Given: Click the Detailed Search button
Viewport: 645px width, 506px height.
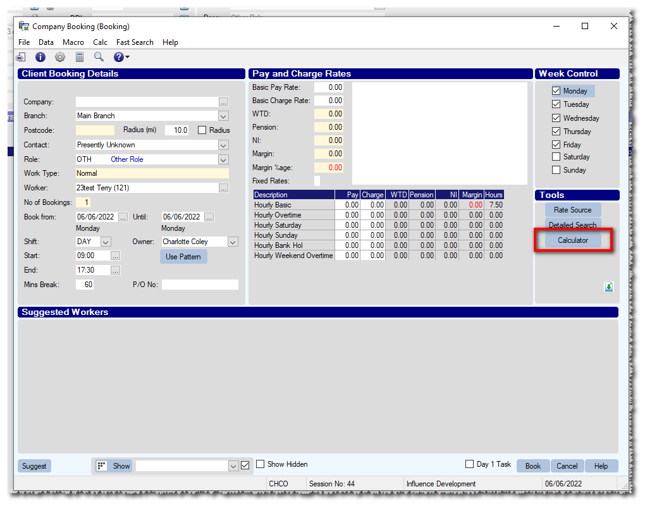Looking at the screenshot, I should [x=573, y=225].
